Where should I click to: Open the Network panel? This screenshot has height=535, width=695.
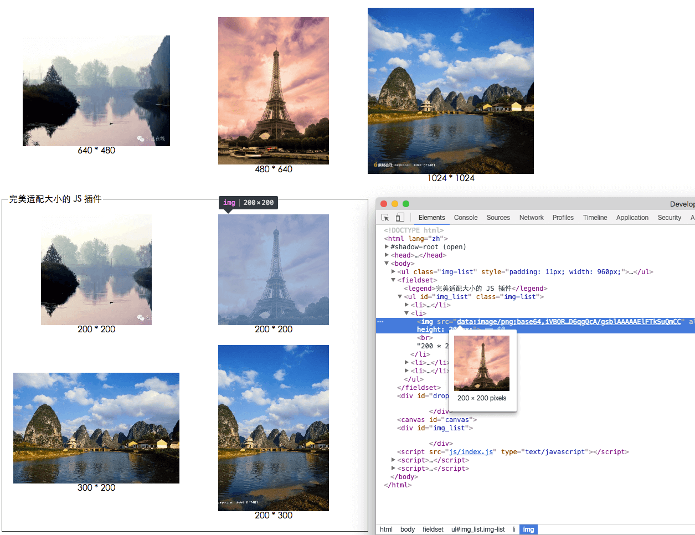coord(531,218)
